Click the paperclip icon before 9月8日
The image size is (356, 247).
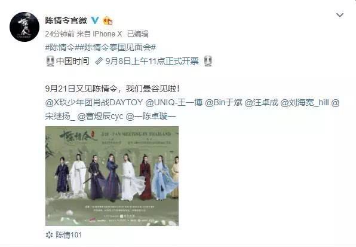[x=99, y=61]
